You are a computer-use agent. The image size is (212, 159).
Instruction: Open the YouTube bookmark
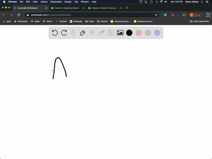click(x=61, y=21)
